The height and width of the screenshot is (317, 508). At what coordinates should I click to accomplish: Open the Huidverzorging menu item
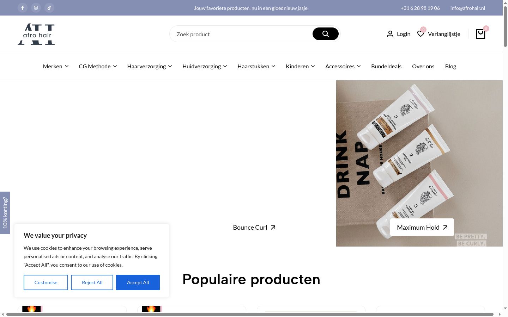point(201,66)
